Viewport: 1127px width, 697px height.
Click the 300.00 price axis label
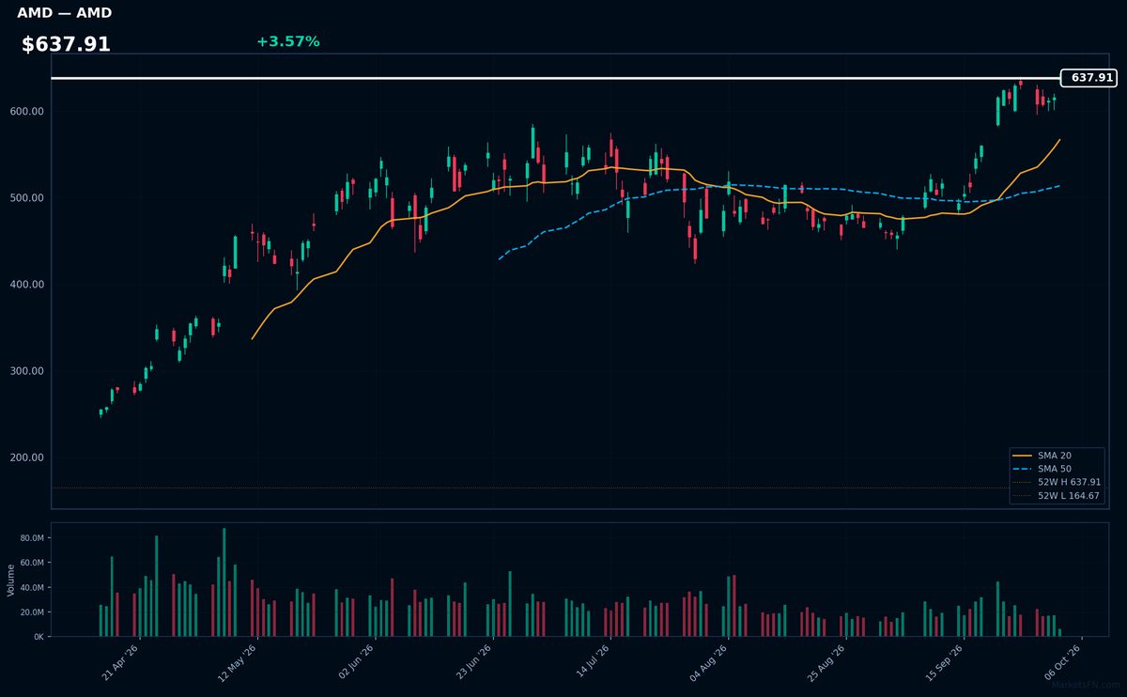click(26, 371)
